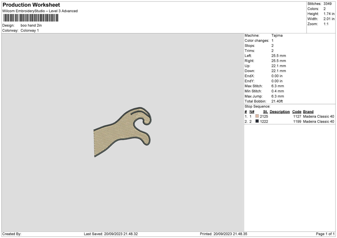Click the dark color swatch for stop 2
The image size is (337, 238).
[x=257, y=122]
